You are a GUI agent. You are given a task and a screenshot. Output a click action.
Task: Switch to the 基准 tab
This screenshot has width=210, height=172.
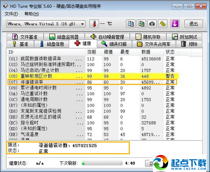click(20, 44)
